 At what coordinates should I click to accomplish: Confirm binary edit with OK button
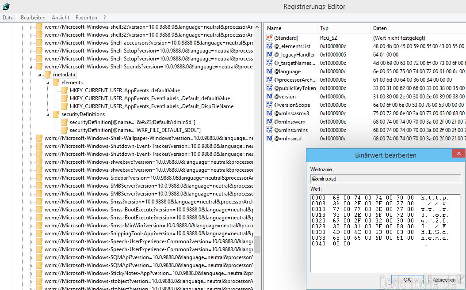pos(407,279)
